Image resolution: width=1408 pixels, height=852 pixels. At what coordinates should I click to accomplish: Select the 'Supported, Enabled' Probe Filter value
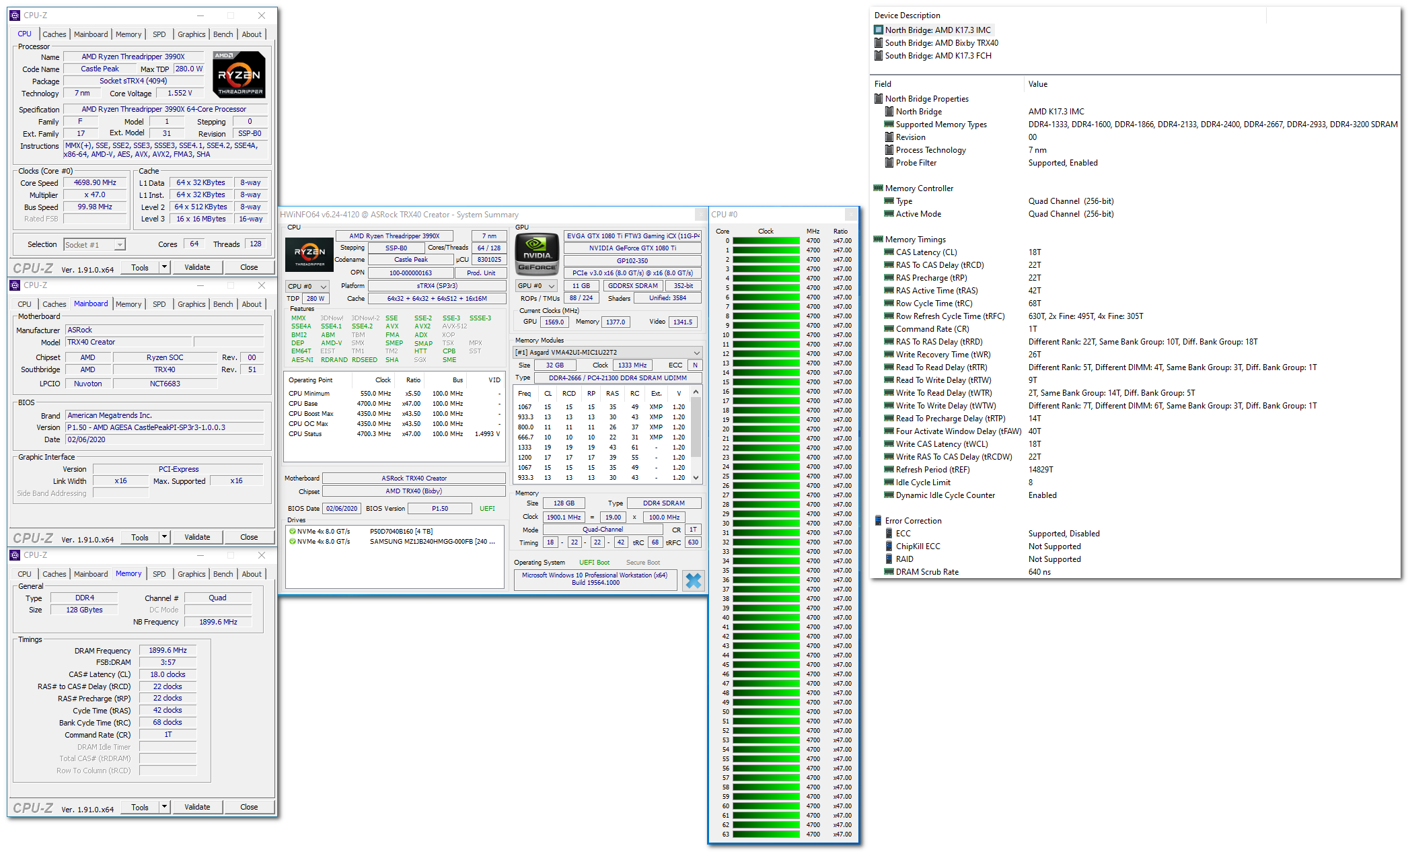point(1063,163)
